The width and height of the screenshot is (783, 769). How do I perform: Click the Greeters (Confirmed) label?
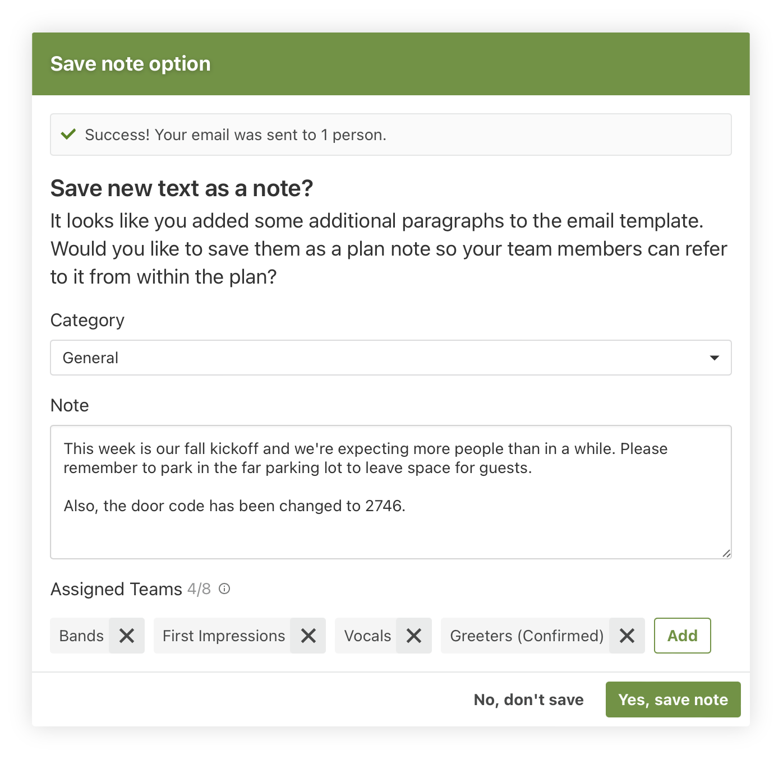(x=527, y=636)
